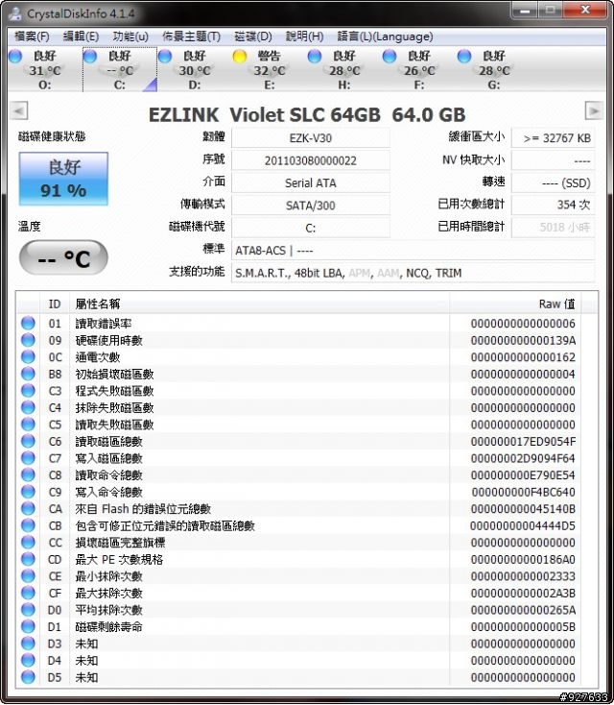The height and width of the screenshot is (705, 614).
Task: Select drive F: at 26 °C
Action: point(419,70)
